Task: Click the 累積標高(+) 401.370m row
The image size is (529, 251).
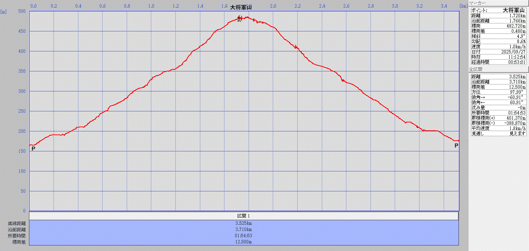Action: 499,118
